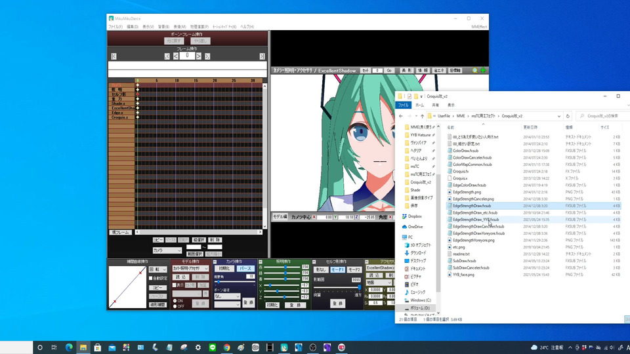Select the OFF radio button
Viewport: 630px width, 354px height.
175,306
